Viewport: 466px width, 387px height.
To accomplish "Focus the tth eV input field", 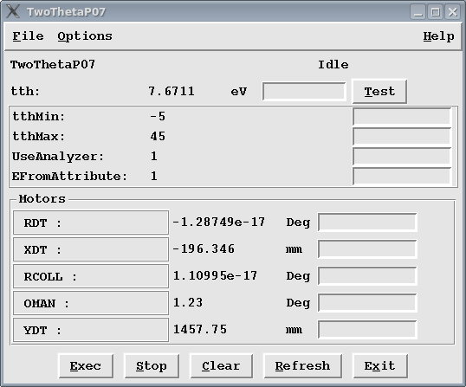I will (x=304, y=92).
